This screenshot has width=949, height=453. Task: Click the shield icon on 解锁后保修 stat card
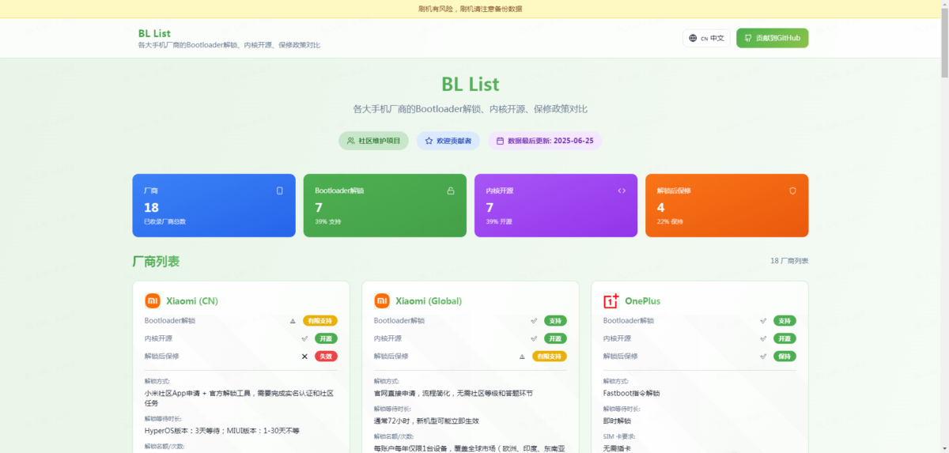click(x=792, y=191)
